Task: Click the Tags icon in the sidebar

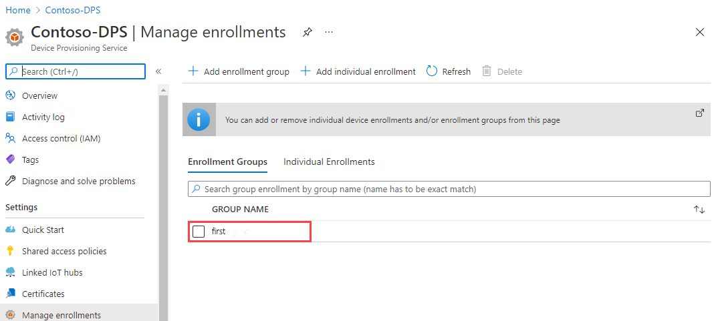Action: click(10, 159)
